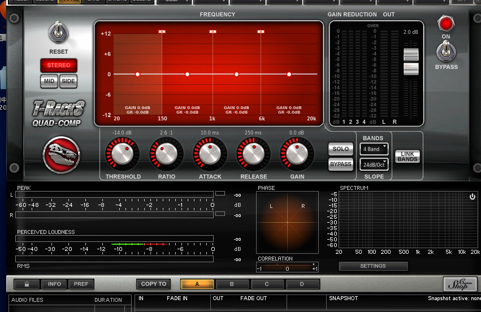Click the output level fader handle
Screen dimensions: 481x312
(411, 62)
